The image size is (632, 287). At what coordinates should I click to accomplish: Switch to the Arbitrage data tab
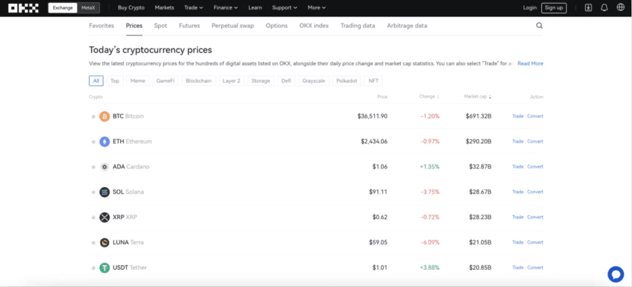407,26
